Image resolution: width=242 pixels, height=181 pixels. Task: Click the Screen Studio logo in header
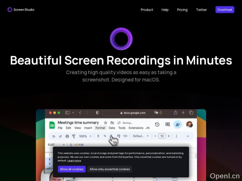point(21,10)
